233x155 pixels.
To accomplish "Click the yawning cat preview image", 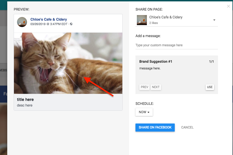I will pos(68,63).
